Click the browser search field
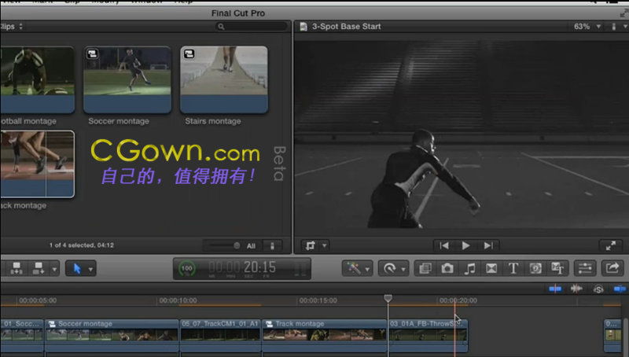 pyautogui.click(x=250, y=26)
